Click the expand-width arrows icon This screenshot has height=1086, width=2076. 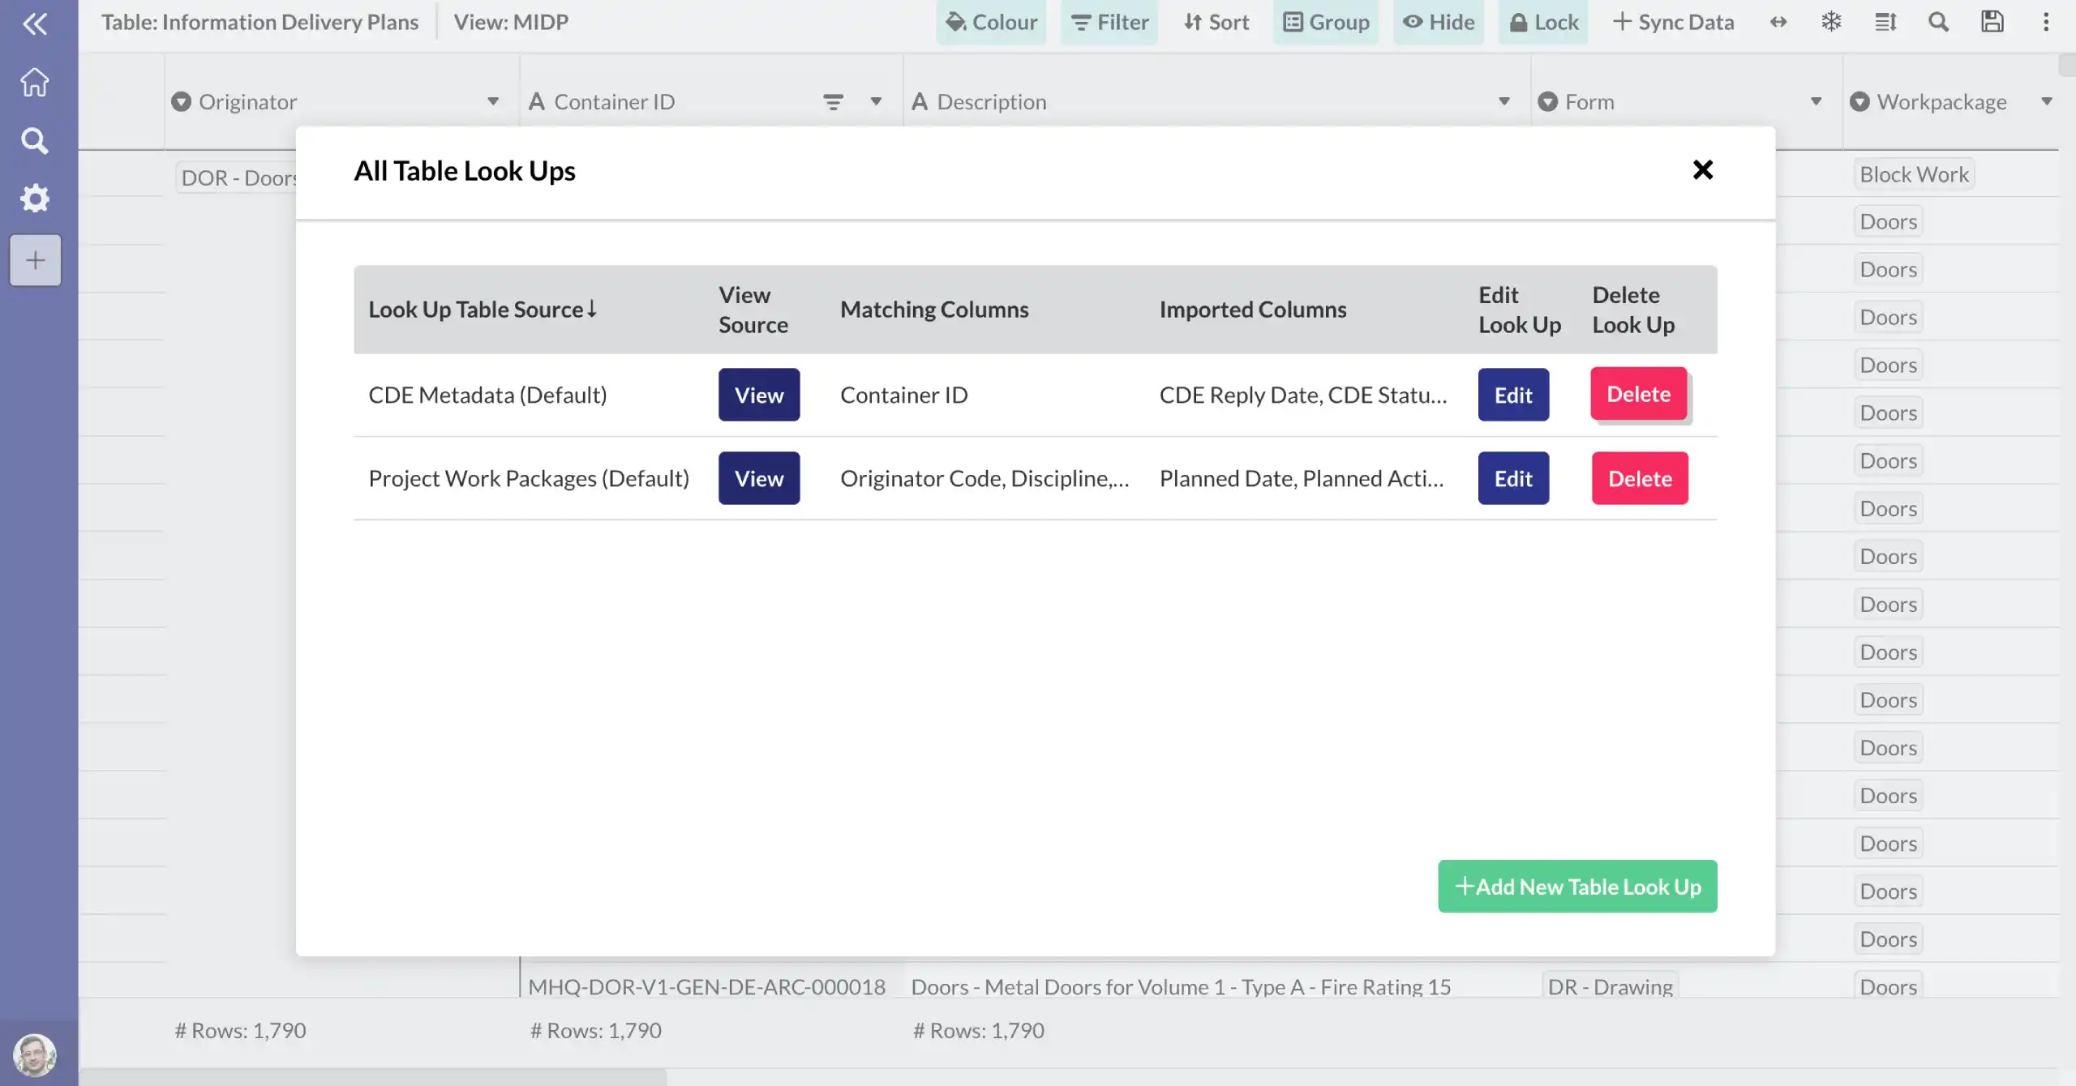1778,22
